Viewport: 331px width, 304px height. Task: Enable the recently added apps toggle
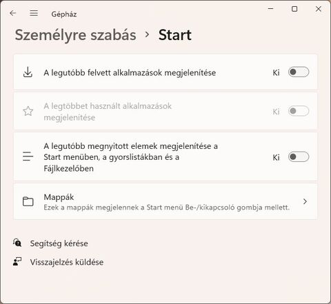pos(299,72)
